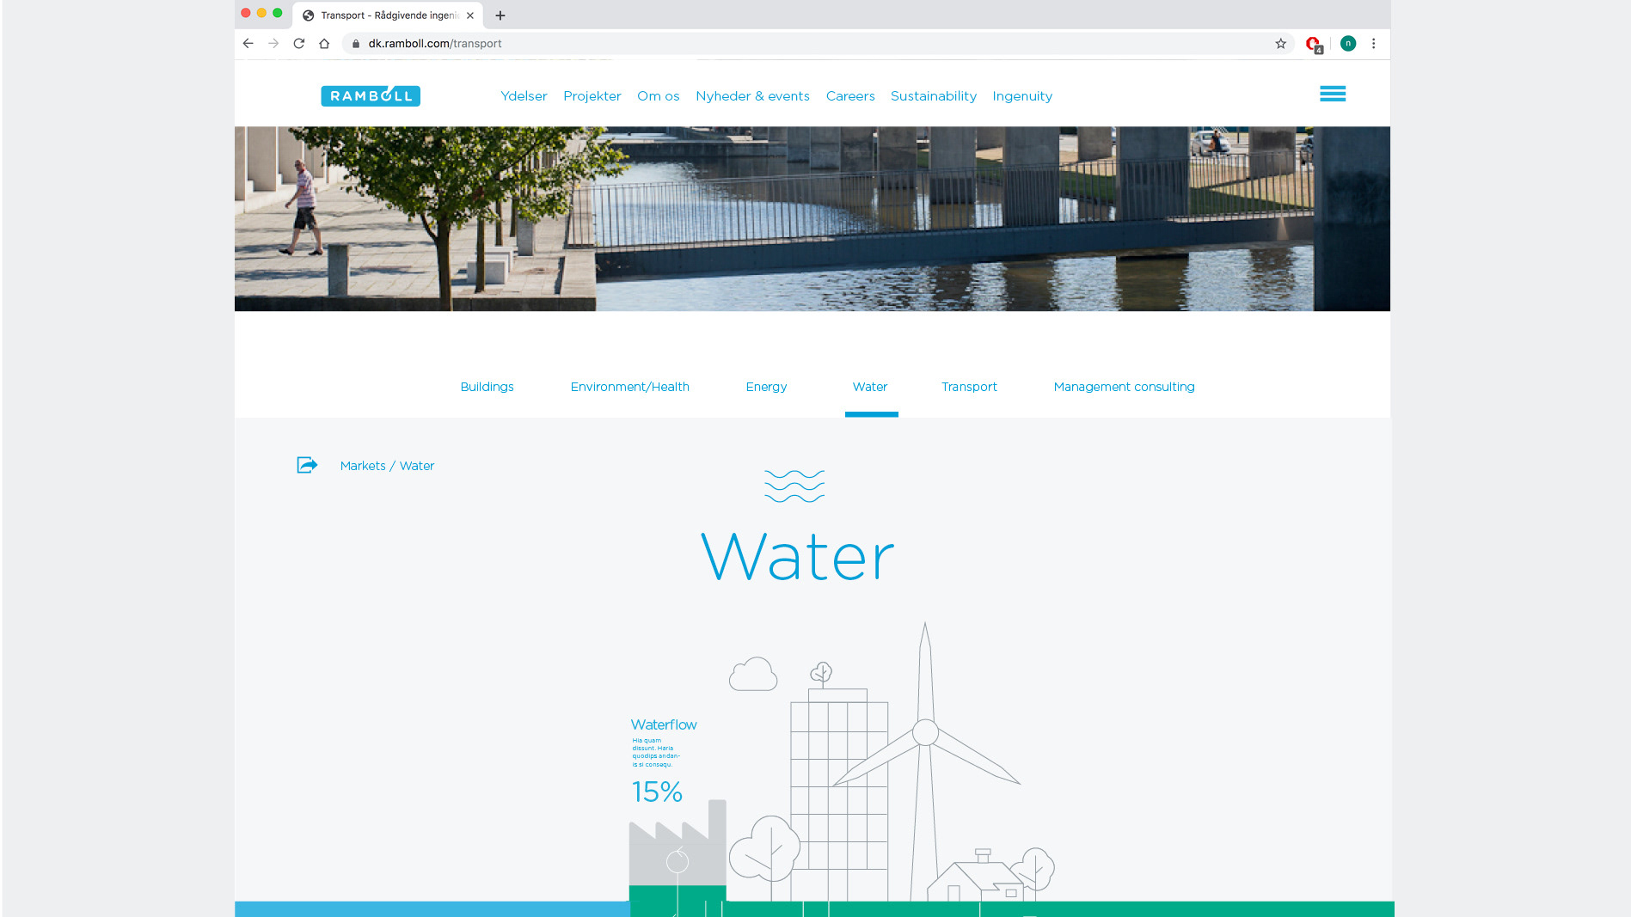Switch to the Energy tab
Image resolution: width=1631 pixels, height=917 pixels.
coord(766,387)
